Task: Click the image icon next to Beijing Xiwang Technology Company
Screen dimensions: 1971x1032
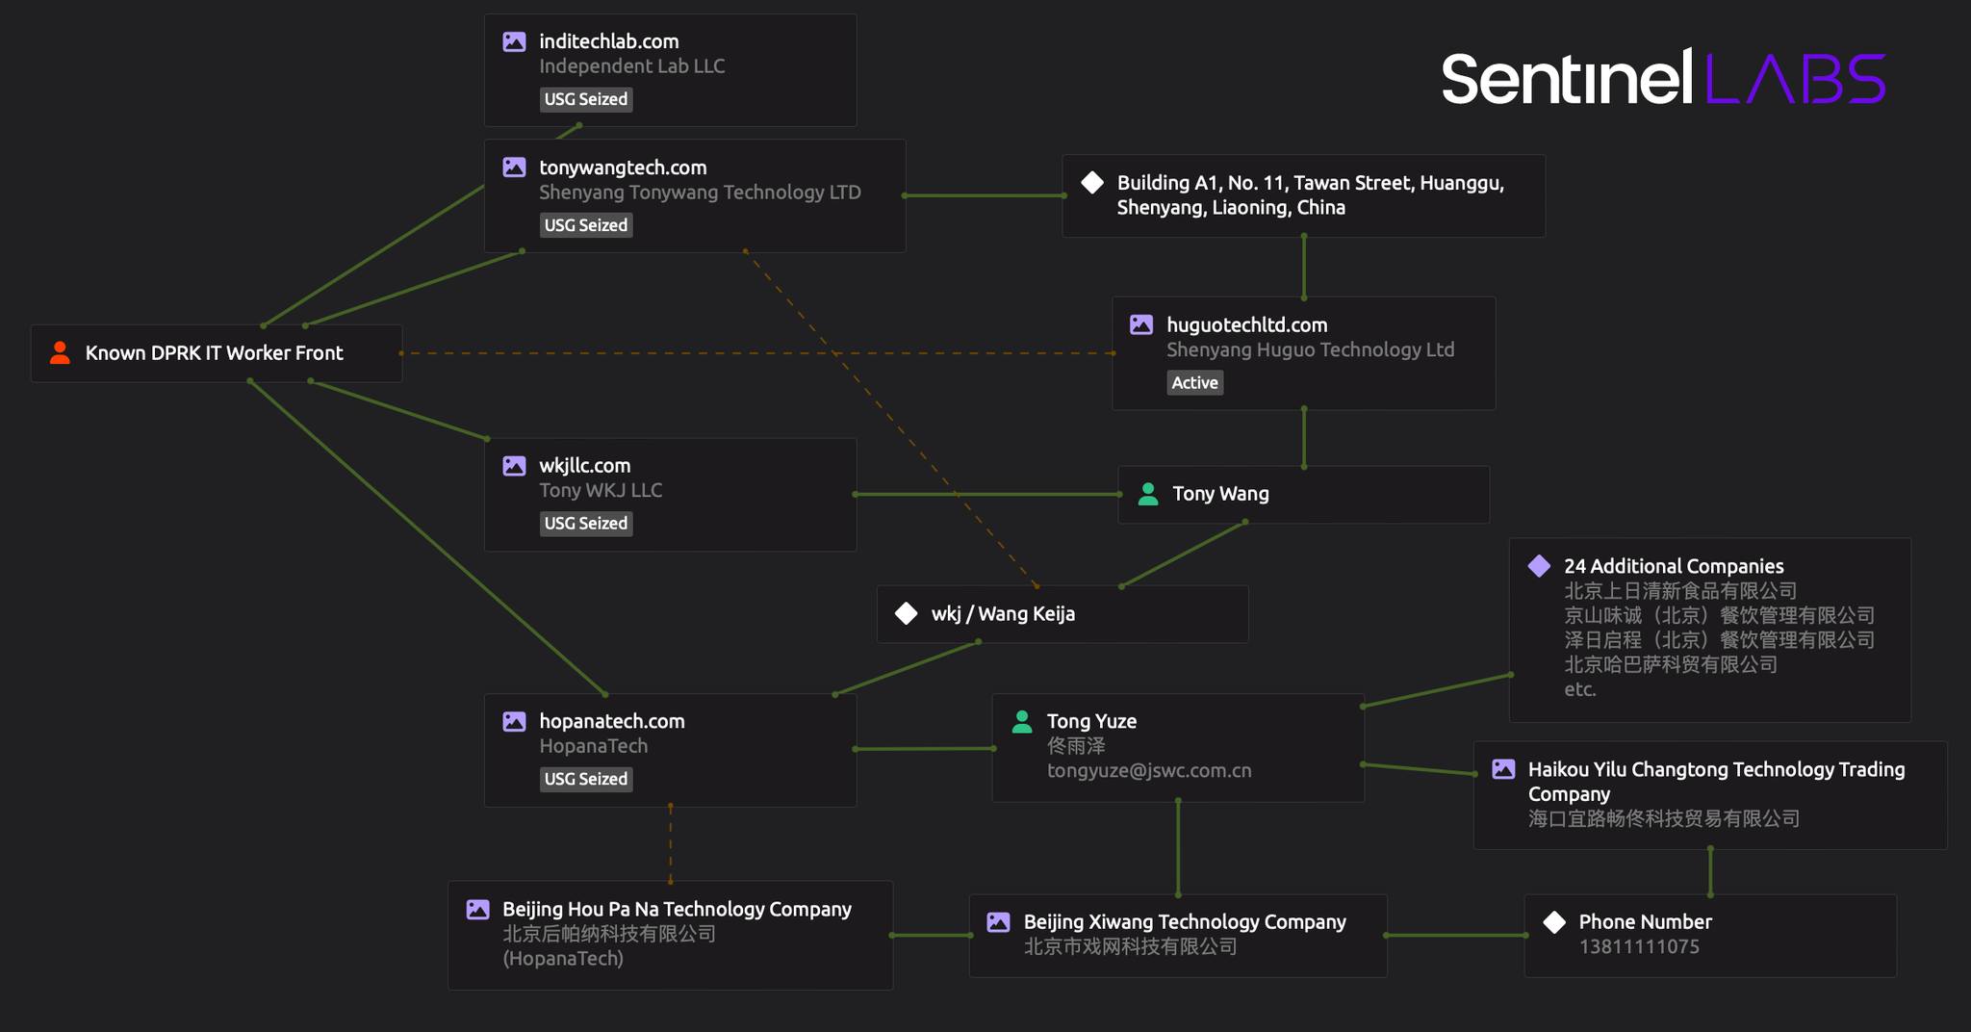Action: coord(998,921)
